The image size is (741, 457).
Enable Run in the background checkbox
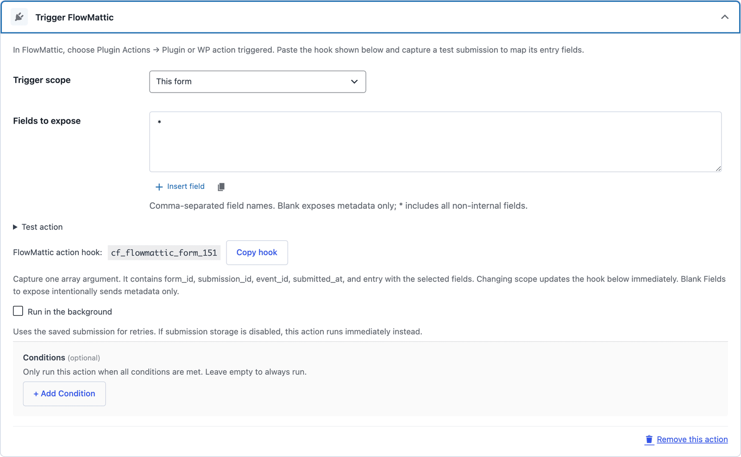18,311
